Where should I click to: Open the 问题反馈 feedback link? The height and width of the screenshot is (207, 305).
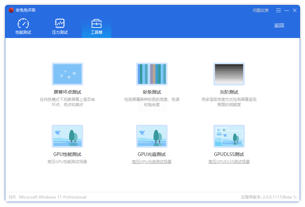pyautogui.click(x=260, y=10)
